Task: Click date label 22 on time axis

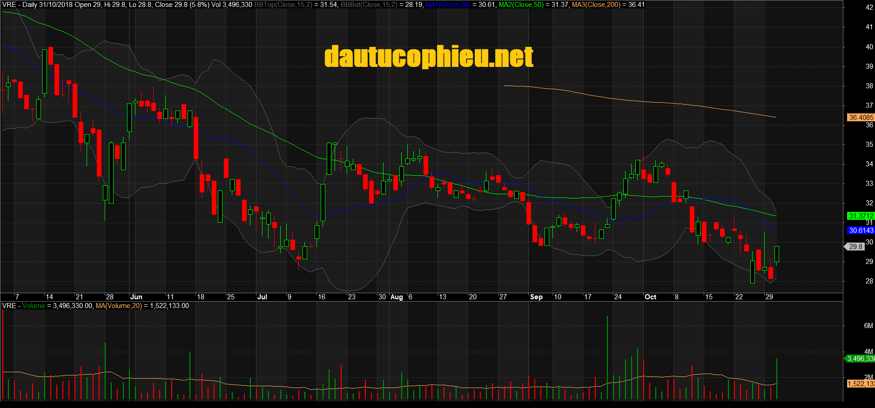Action: [739, 297]
